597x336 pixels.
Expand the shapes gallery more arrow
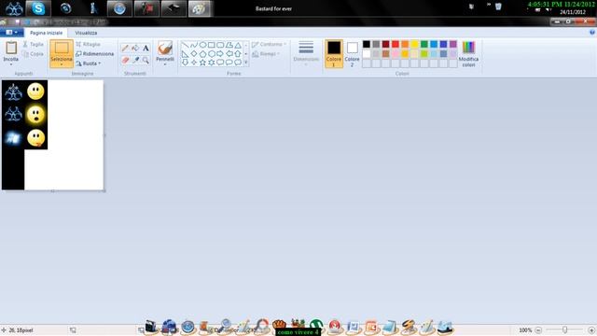(x=246, y=63)
